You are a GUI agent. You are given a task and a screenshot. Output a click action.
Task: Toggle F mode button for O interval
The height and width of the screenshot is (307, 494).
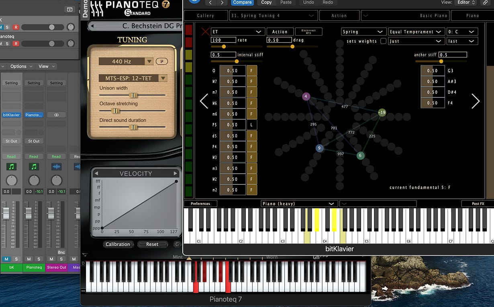(x=252, y=71)
